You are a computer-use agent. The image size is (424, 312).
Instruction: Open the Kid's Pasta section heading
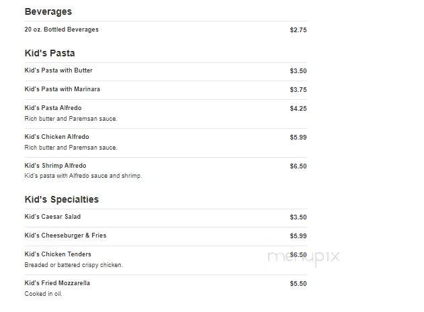50,53
